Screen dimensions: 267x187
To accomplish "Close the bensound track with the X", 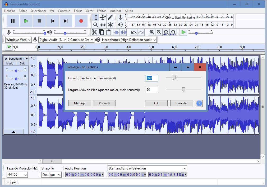I will 6,59.
